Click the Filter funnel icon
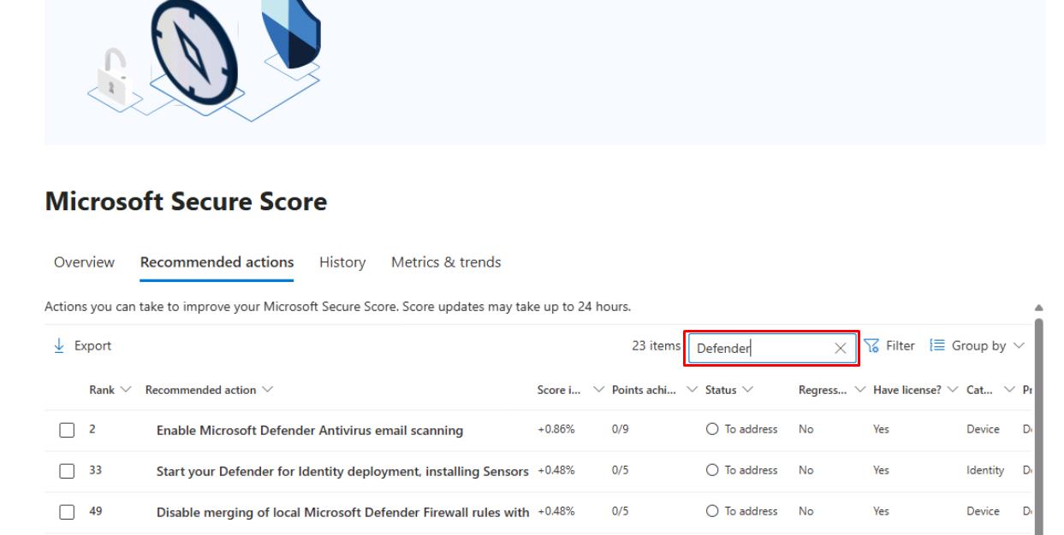The width and height of the screenshot is (1064, 535). pyautogui.click(x=871, y=346)
